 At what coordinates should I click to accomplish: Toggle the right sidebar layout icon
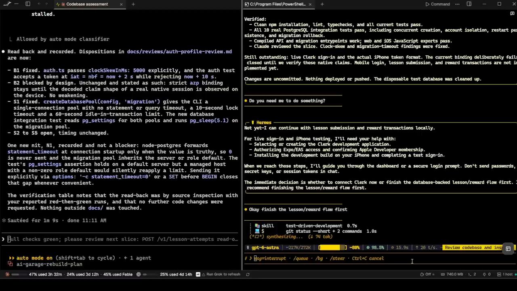469,4
